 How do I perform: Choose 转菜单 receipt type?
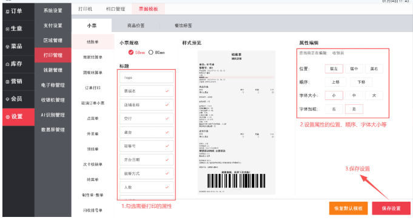pyautogui.click(x=93, y=179)
